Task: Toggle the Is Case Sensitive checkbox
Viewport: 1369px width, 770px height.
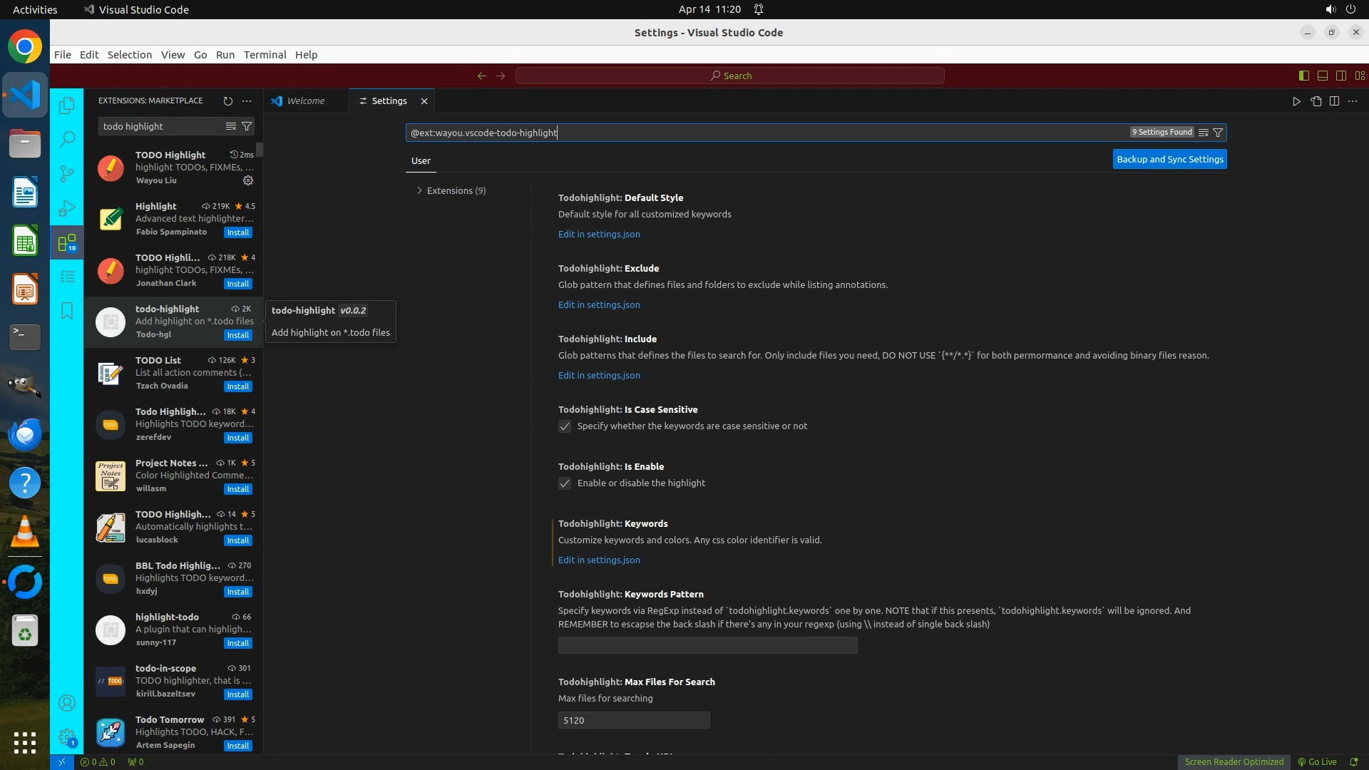Action: point(565,426)
